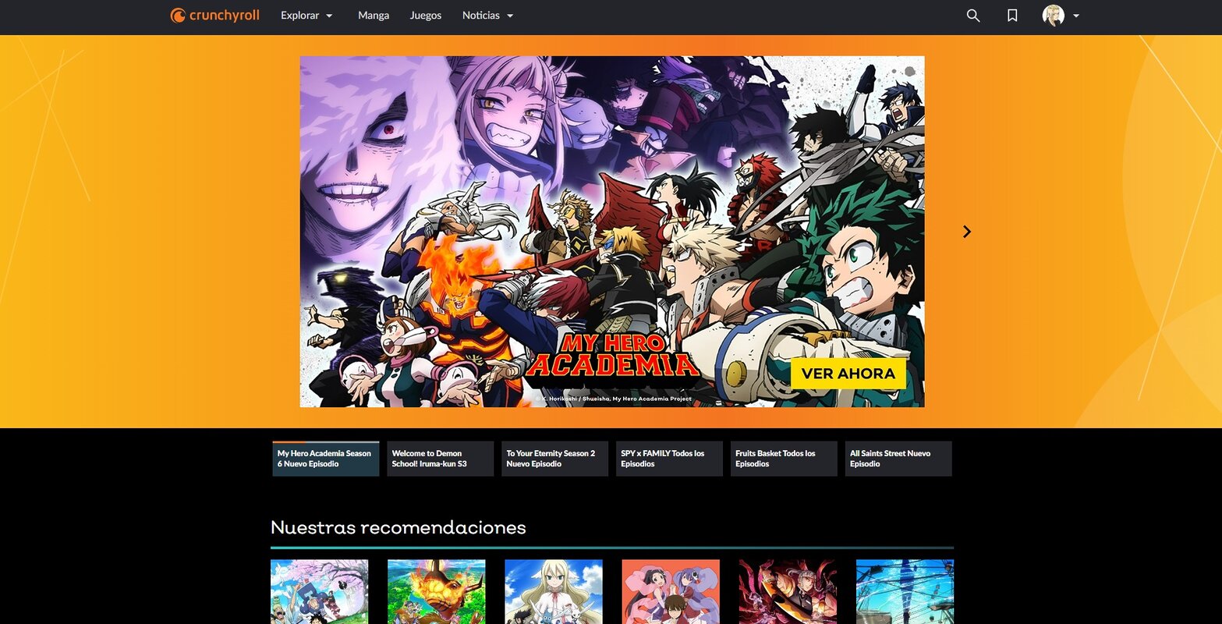Open search from the top bar

pos(972,15)
